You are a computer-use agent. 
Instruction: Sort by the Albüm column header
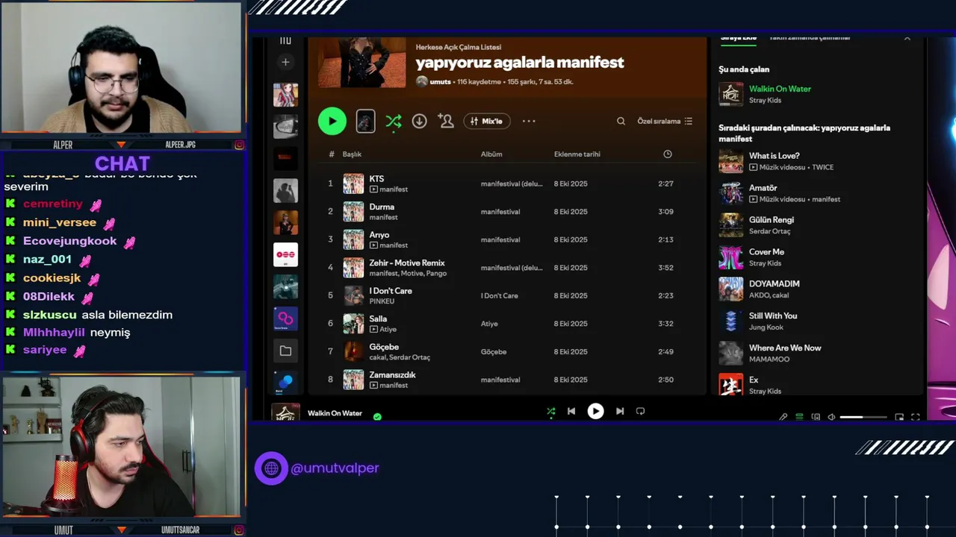click(491, 154)
